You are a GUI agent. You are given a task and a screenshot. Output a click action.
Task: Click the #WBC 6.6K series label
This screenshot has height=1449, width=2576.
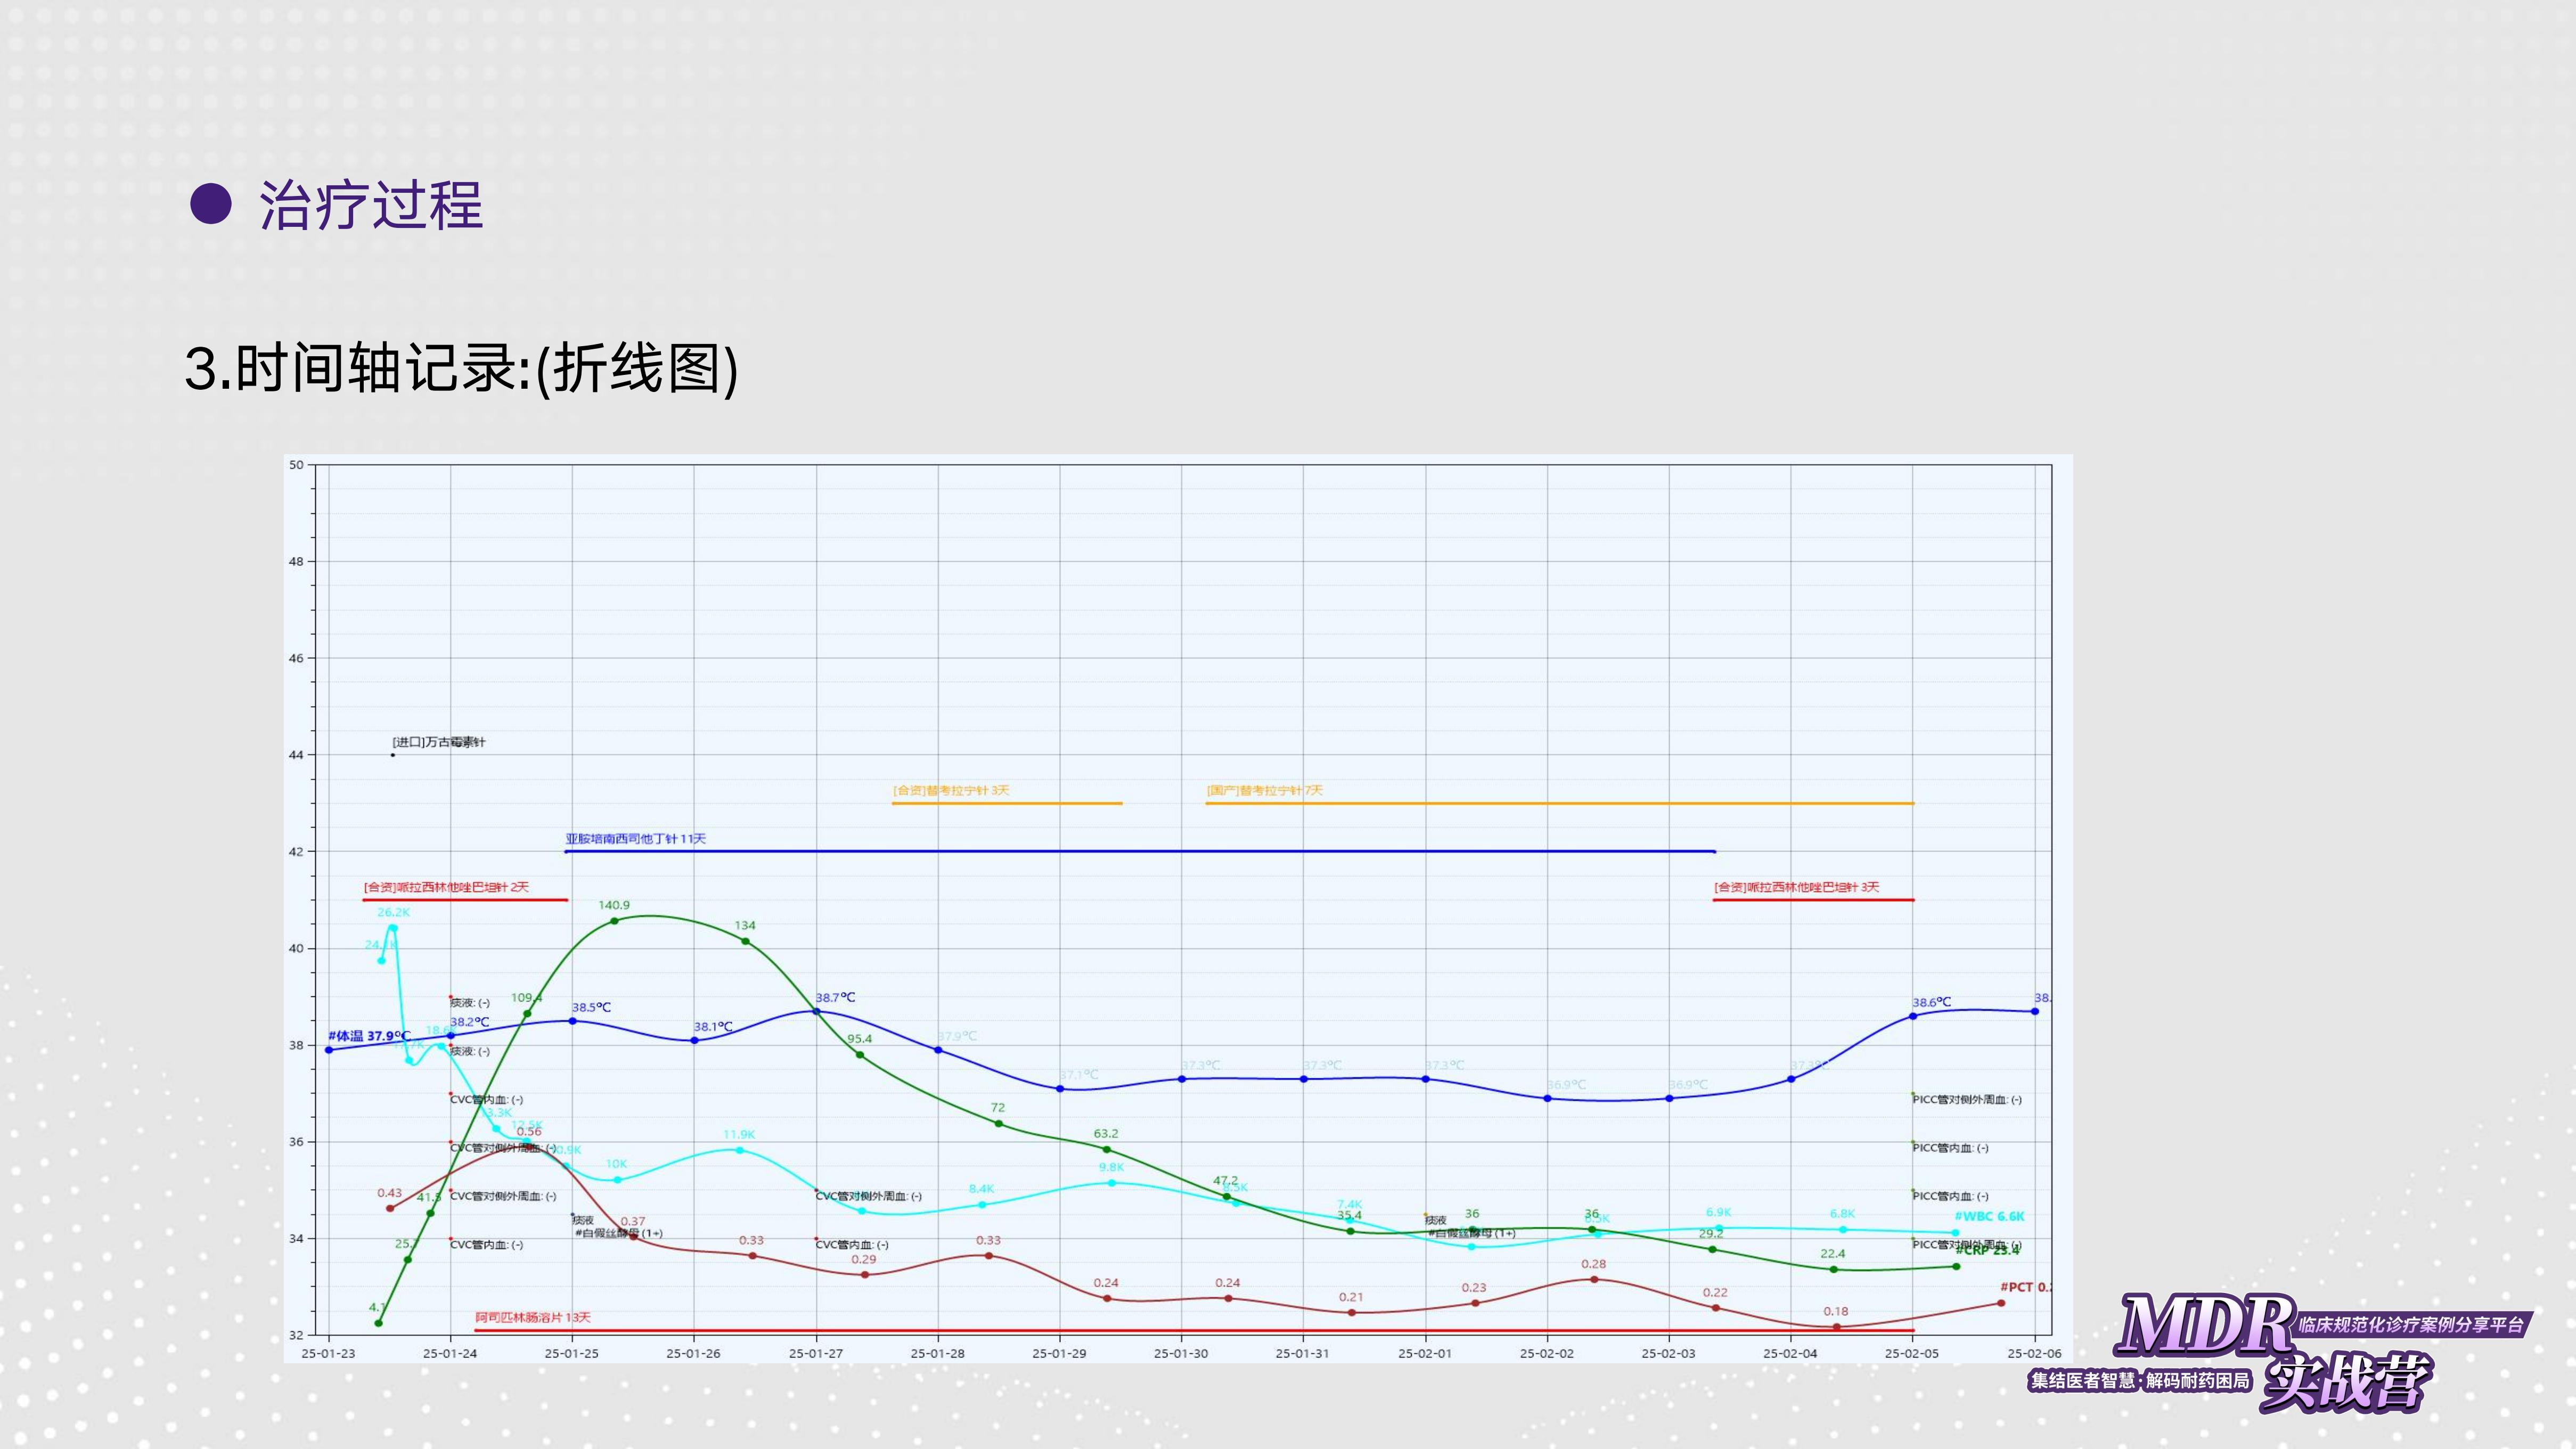tap(1989, 1216)
